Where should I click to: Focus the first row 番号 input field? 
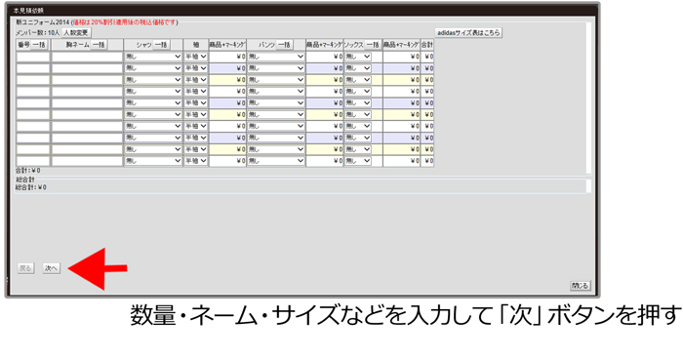tap(33, 57)
